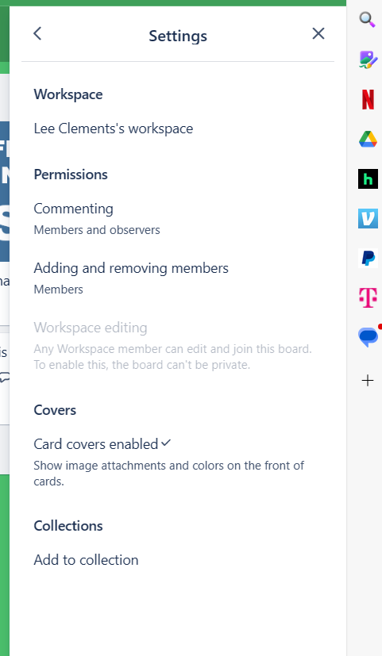Change Lee Clements's workspace selection
382x656 pixels.
pyautogui.click(x=178, y=129)
